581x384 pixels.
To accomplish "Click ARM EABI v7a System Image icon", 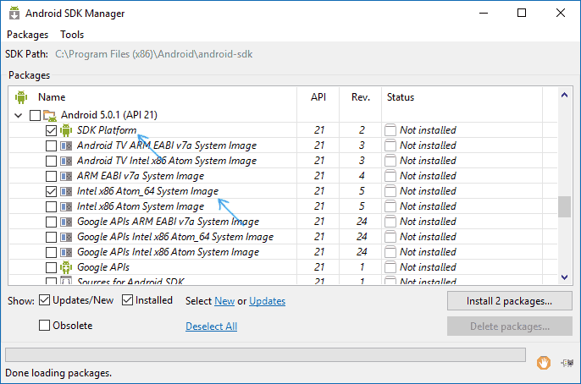I will [x=66, y=176].
